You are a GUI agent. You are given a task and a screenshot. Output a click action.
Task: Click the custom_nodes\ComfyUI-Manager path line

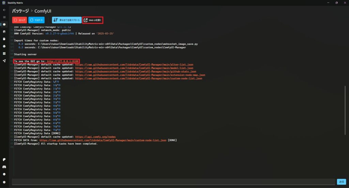102,47
